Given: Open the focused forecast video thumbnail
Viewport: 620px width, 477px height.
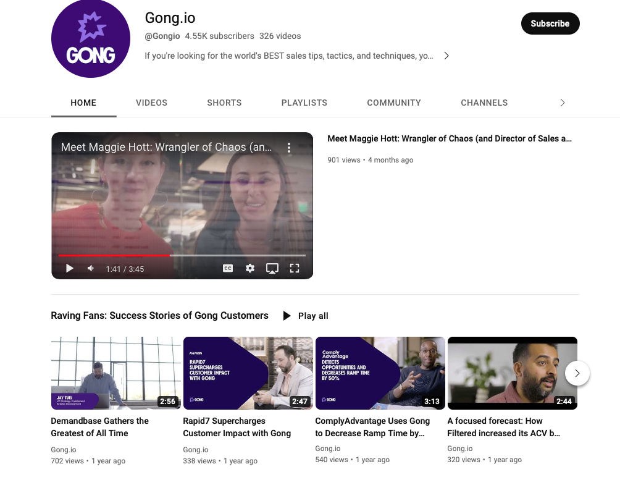Looking at the screenshot, I should (x=512, y=373).
